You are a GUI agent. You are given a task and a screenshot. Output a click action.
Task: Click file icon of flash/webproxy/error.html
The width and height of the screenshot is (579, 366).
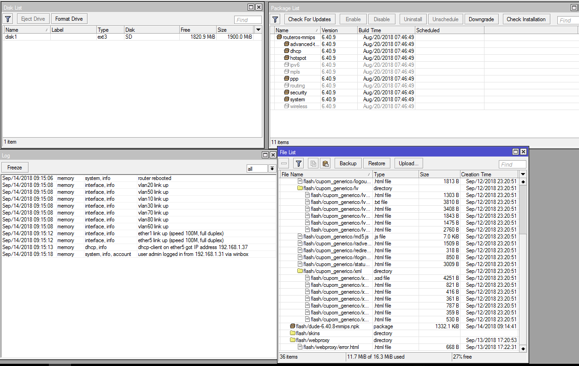coord(300,347)
